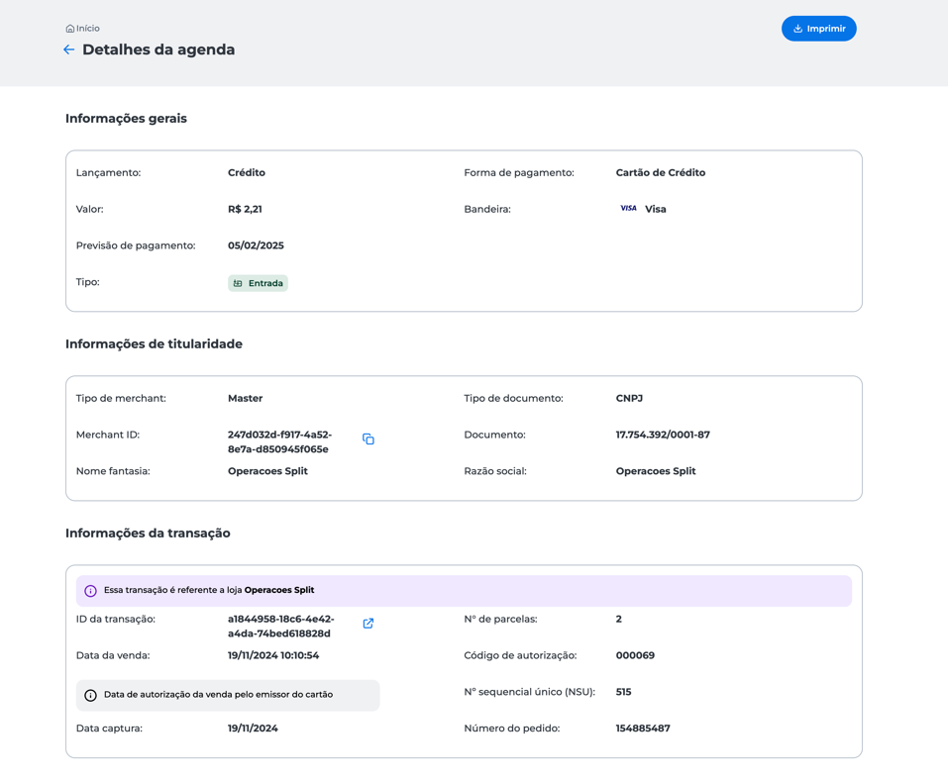The height and width of the screenshot is (778, 948).
Task: Click the Número do pedido label
Action: click(512, 728)
